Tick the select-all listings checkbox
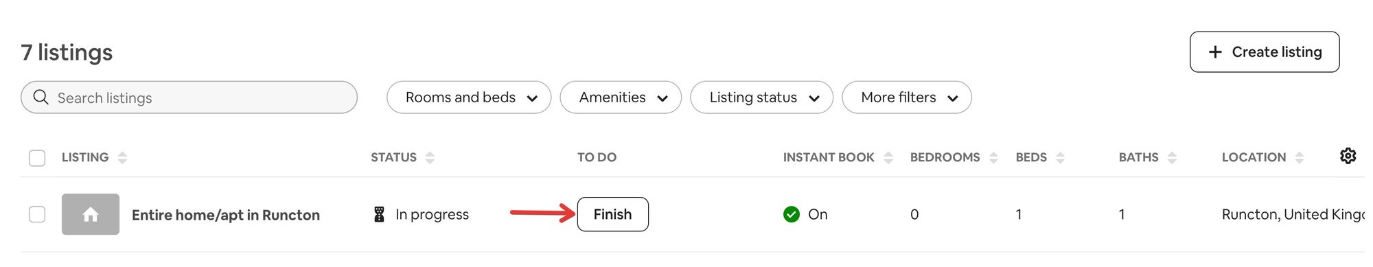This screenshot has width=1373, height=267. [x=37, y=158]
